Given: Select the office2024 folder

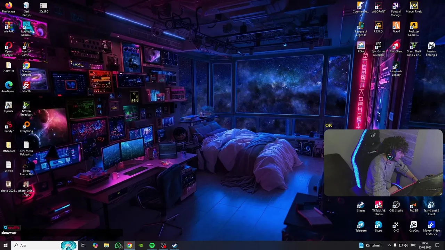Looking at the screenshot, I should (9, 147).
